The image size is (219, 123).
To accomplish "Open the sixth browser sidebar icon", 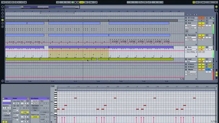I will [x=2, y=23].
